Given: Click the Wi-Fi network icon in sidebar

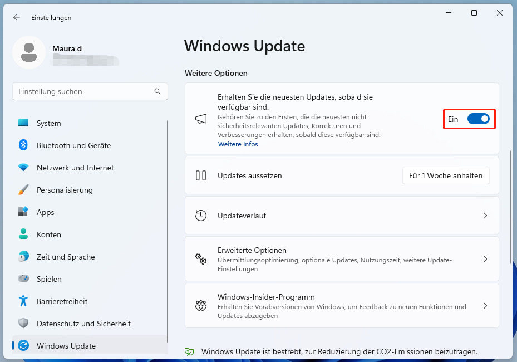Looking at the screenshot, I should [x=23, y=168].
